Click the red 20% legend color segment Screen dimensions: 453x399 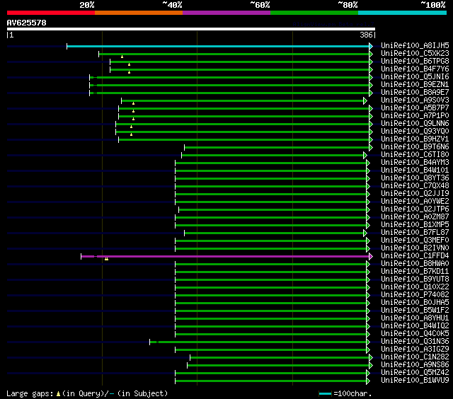click(51, 13)
